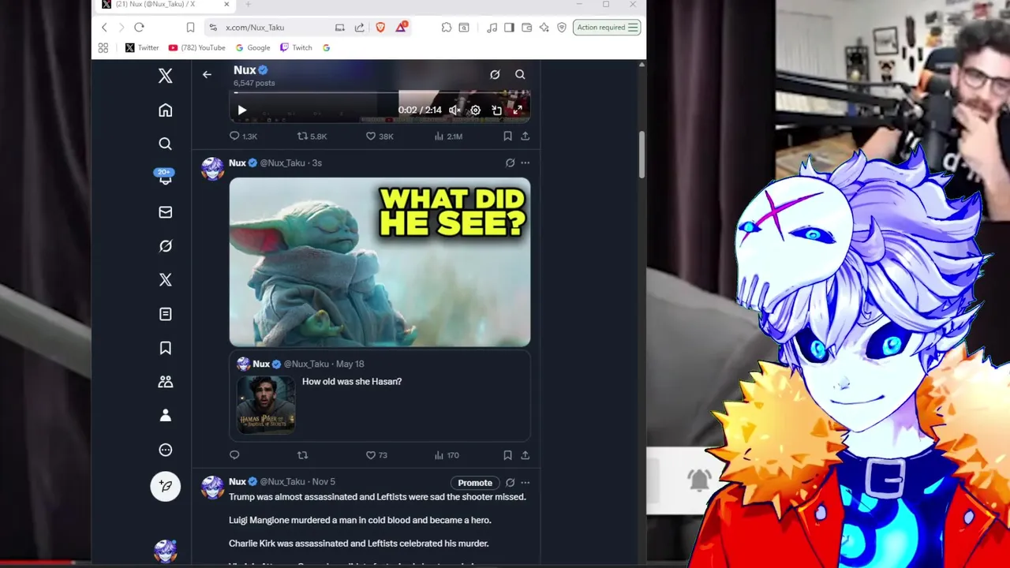Open the browser extensions puzzle icon
1010x568 pixels.
tap(447, 27)
